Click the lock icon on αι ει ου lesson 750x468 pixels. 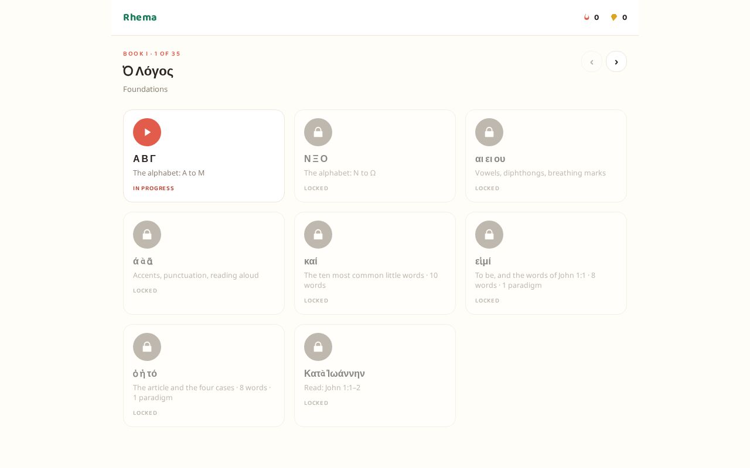[489, 132]
